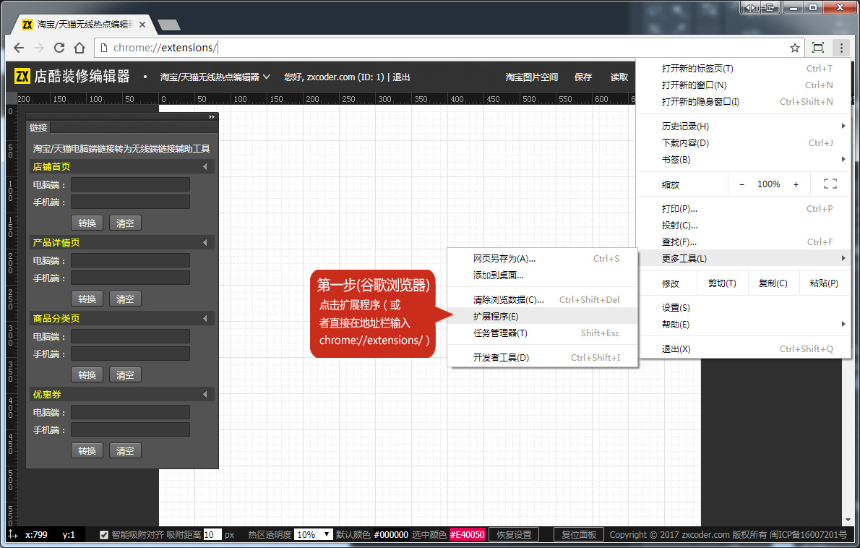Click the 优惠券 手机端 input field
860x548 pixels.
[131, 429]
